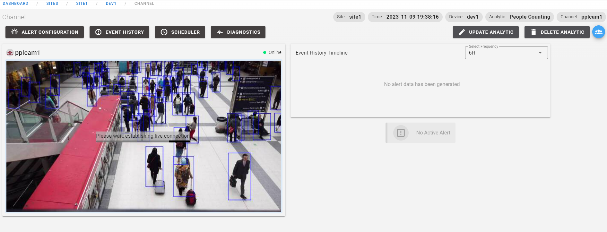
Task: Click the pencil icon on Update Analytic
Action: click(x=462, y=32)
